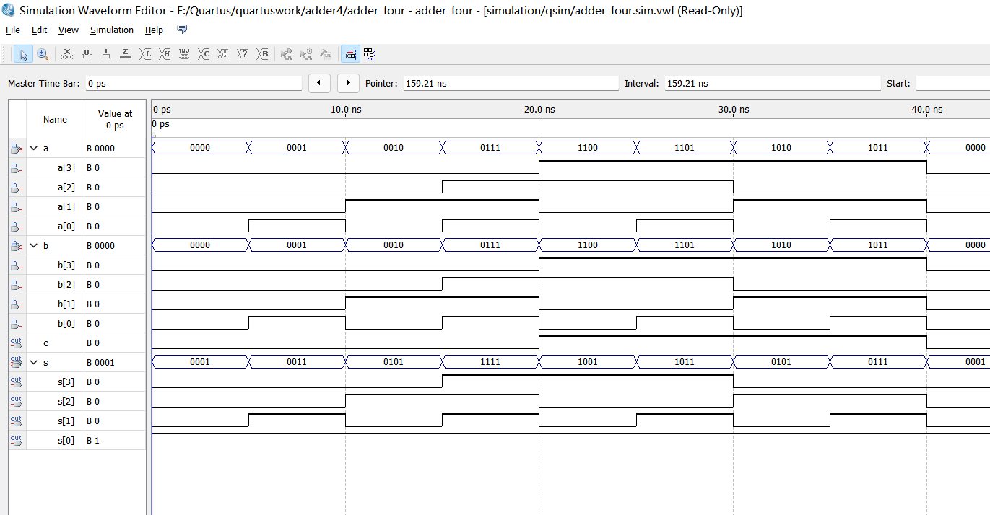The width and height of the screenshot is (990, 515).
Task: Select signal a[2] row
Action: 77,187
